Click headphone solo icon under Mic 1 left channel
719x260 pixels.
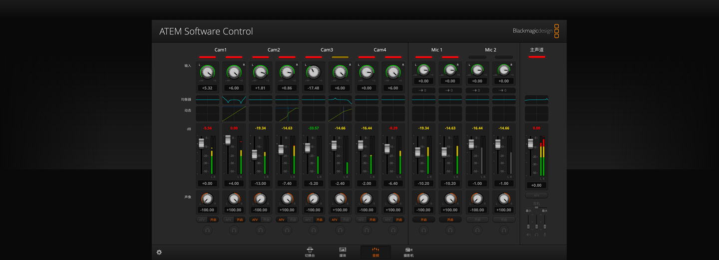[x=423, y=230]
